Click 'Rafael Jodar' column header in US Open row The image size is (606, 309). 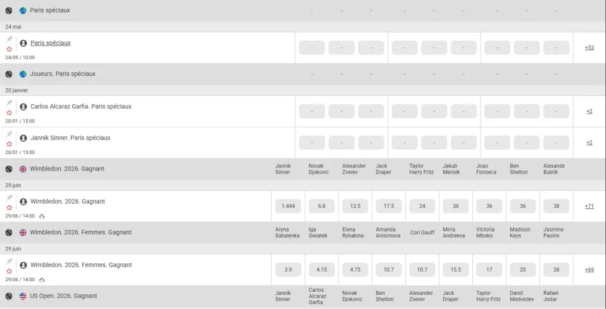tap(551, 296)
